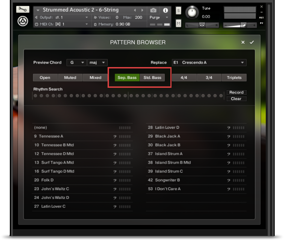
Task: Click bass clef icon on Tennessee A
Action: tap(115, 137)
